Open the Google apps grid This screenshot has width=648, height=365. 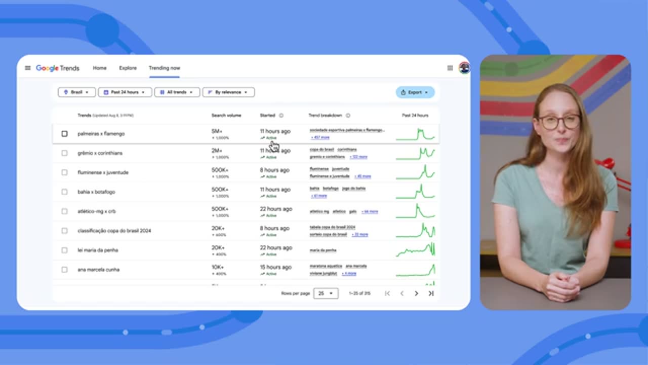450,68
